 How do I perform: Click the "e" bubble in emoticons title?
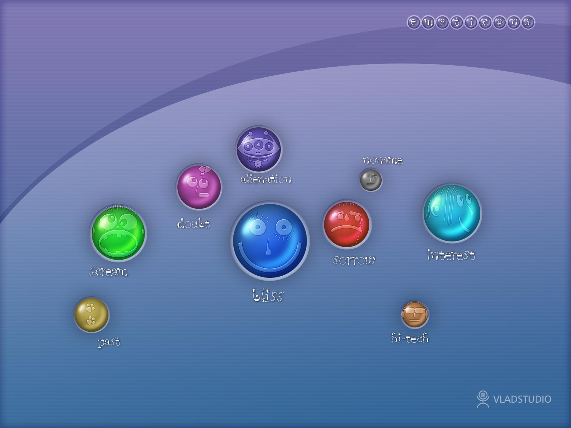coord(414,22)
